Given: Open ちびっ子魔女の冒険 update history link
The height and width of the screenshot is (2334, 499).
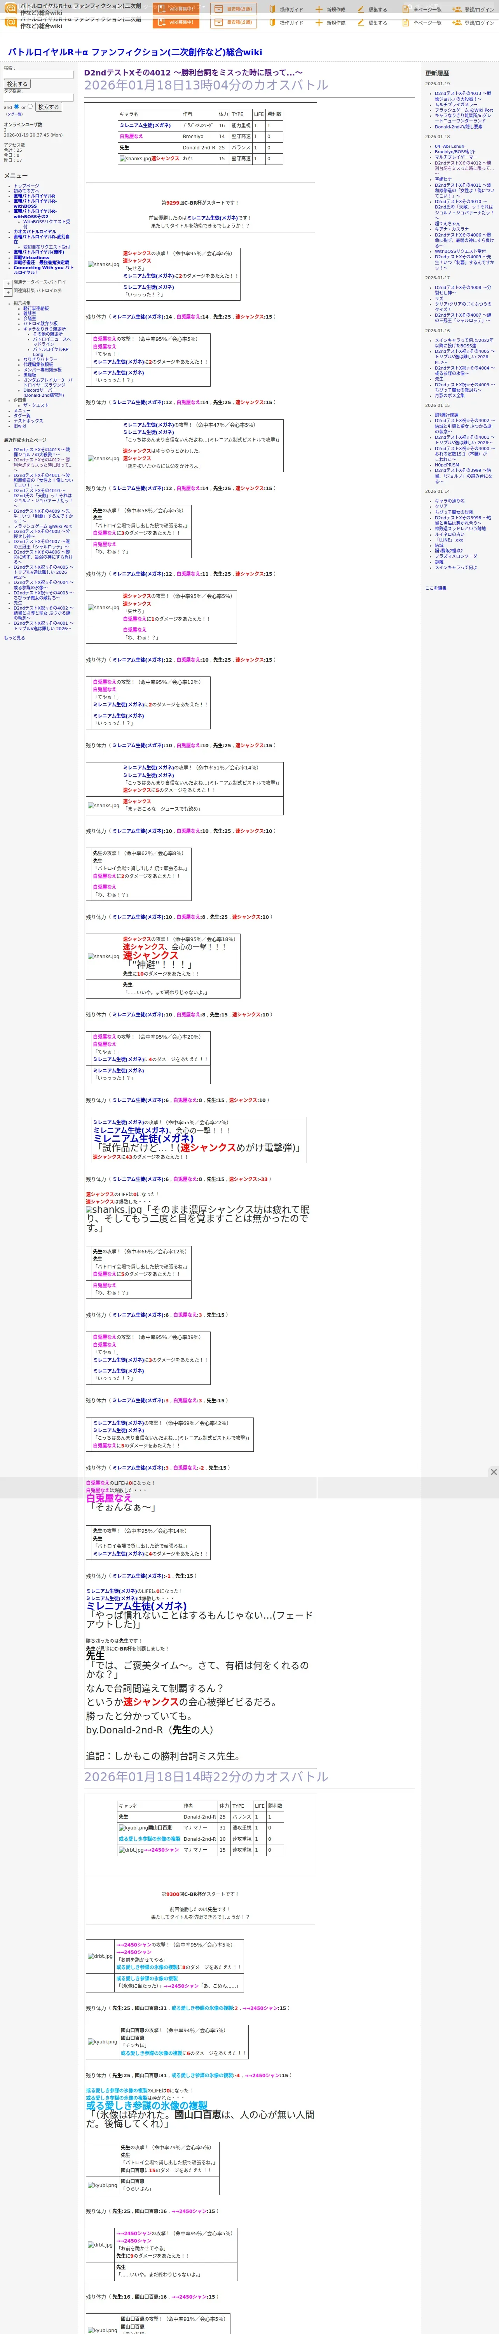Looking at the screenshot, I should tap(454, 512).
